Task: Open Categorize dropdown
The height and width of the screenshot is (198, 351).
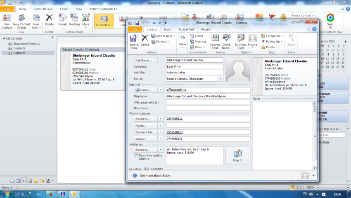Action: coord(272,36)
